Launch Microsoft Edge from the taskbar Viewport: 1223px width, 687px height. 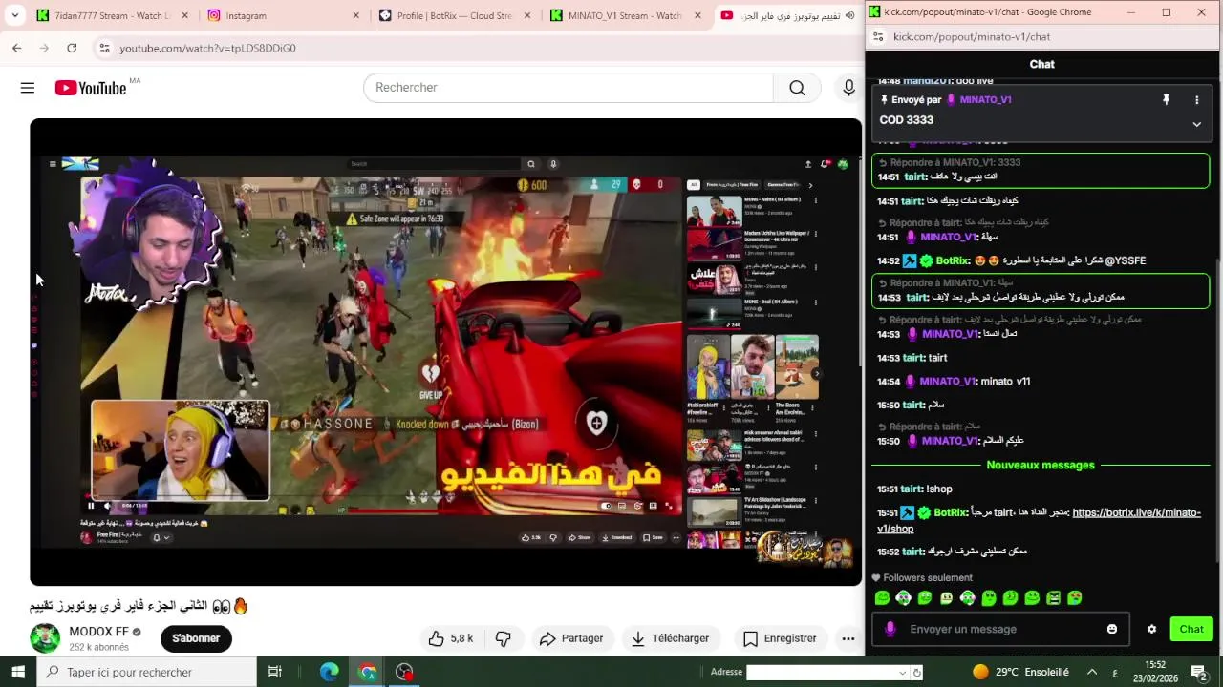tap(330, 672)
